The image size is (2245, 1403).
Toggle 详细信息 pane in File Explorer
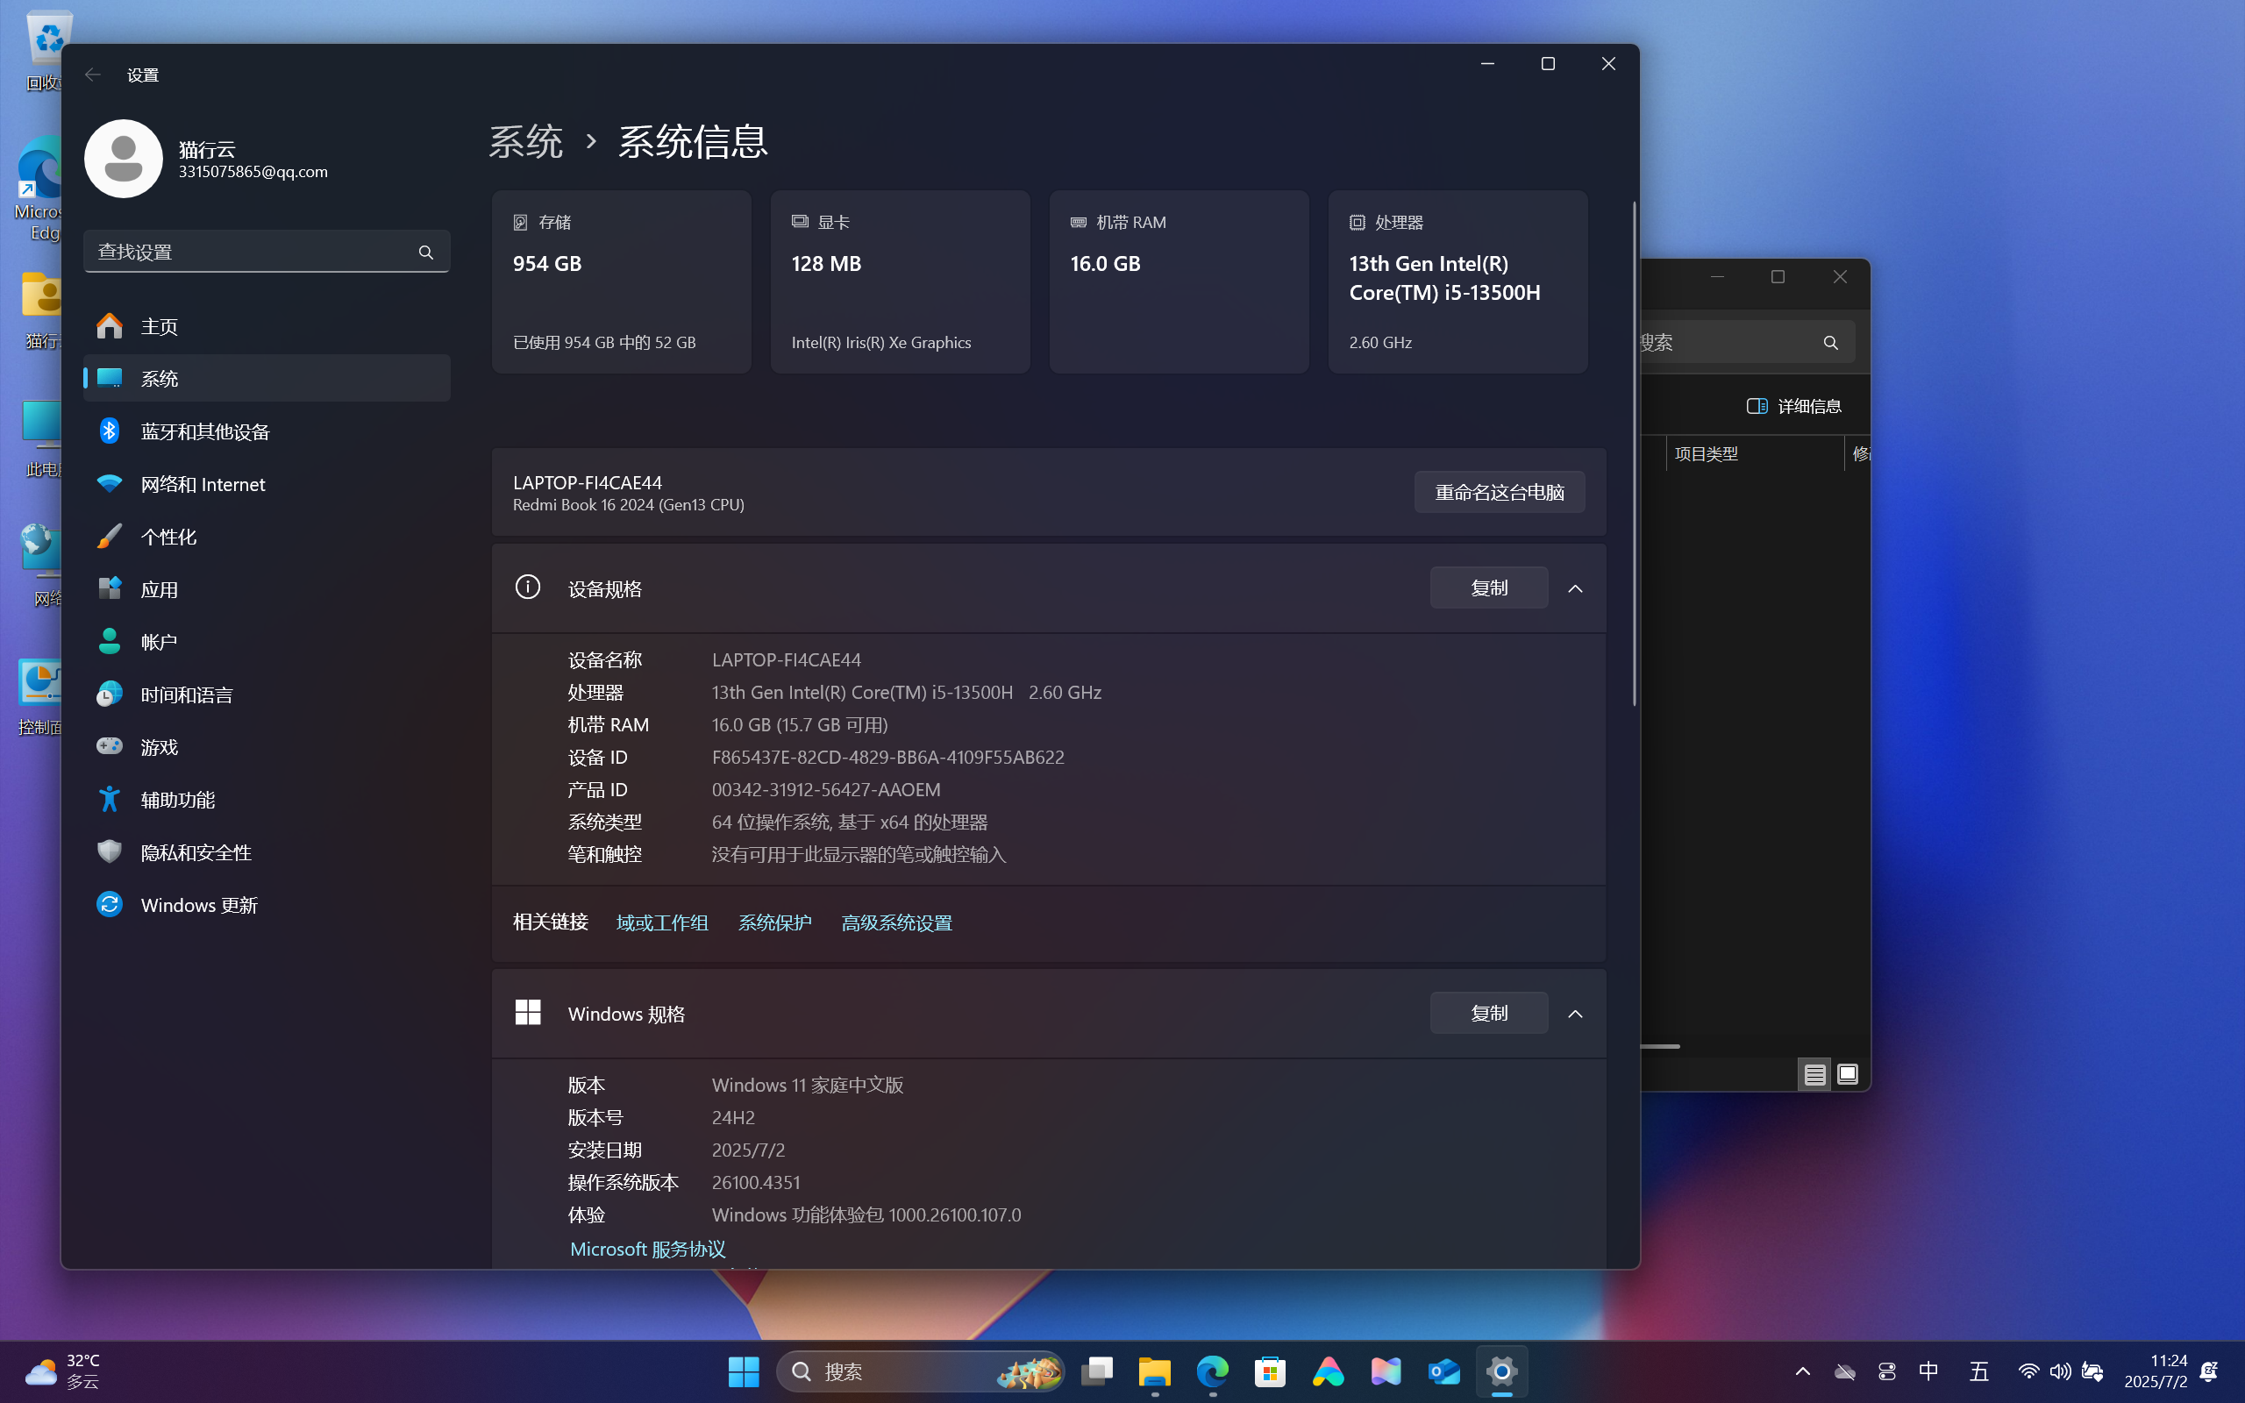pos(1794,406)
